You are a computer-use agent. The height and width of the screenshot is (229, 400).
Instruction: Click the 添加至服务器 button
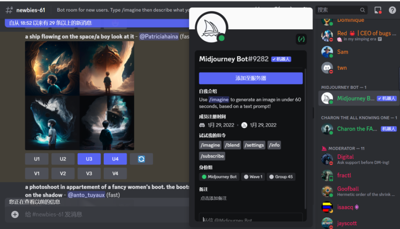coord(251,78)
